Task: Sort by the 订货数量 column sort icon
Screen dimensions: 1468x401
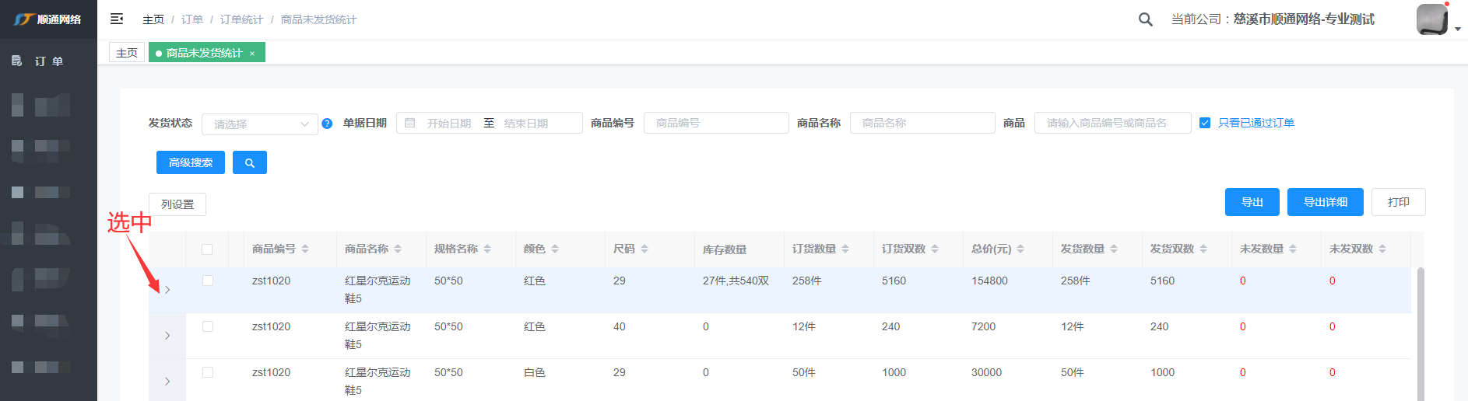Action: coord(845,249)
